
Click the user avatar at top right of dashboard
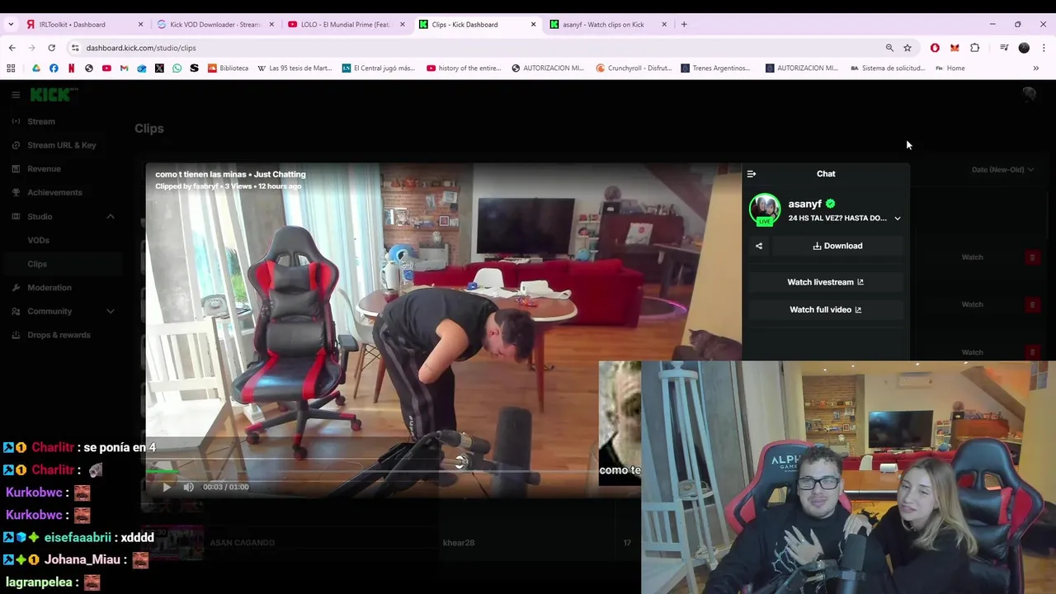[1029, 95]
